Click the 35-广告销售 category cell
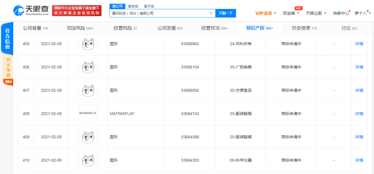Screen dimensions: 374x174 241,67
